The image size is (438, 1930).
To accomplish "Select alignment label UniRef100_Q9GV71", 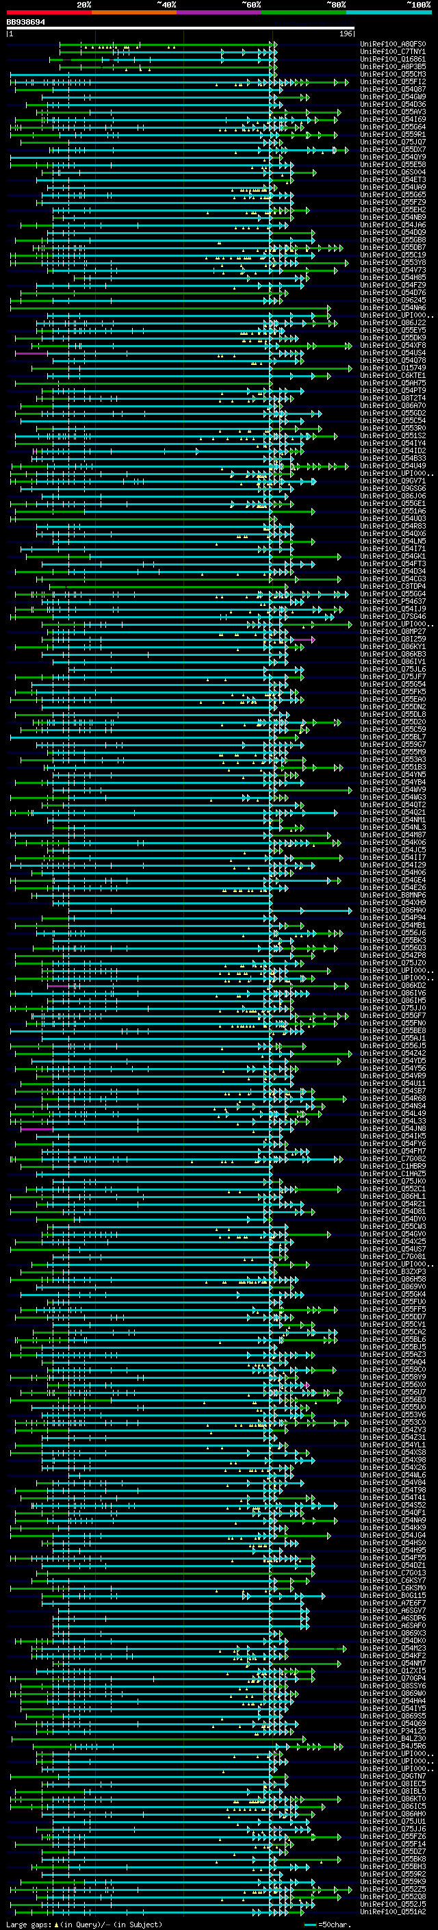I will (x=393, y=481).
